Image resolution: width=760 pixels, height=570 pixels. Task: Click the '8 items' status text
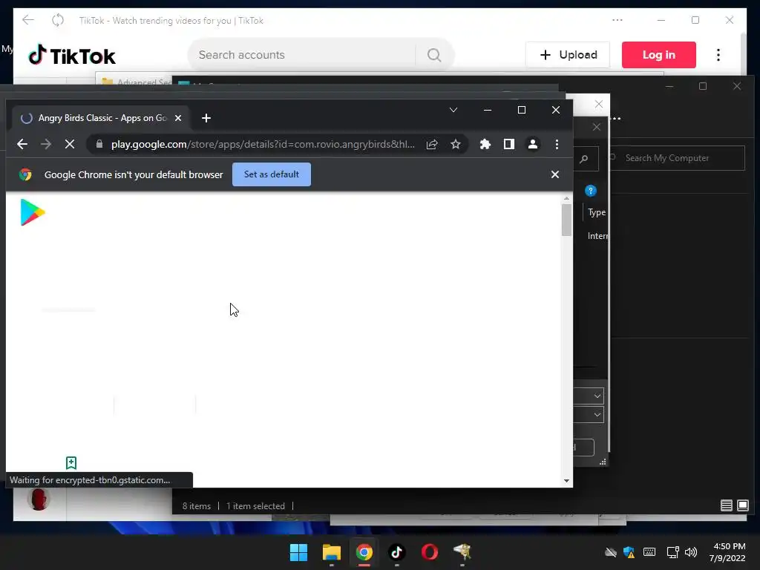click(196, 506)
